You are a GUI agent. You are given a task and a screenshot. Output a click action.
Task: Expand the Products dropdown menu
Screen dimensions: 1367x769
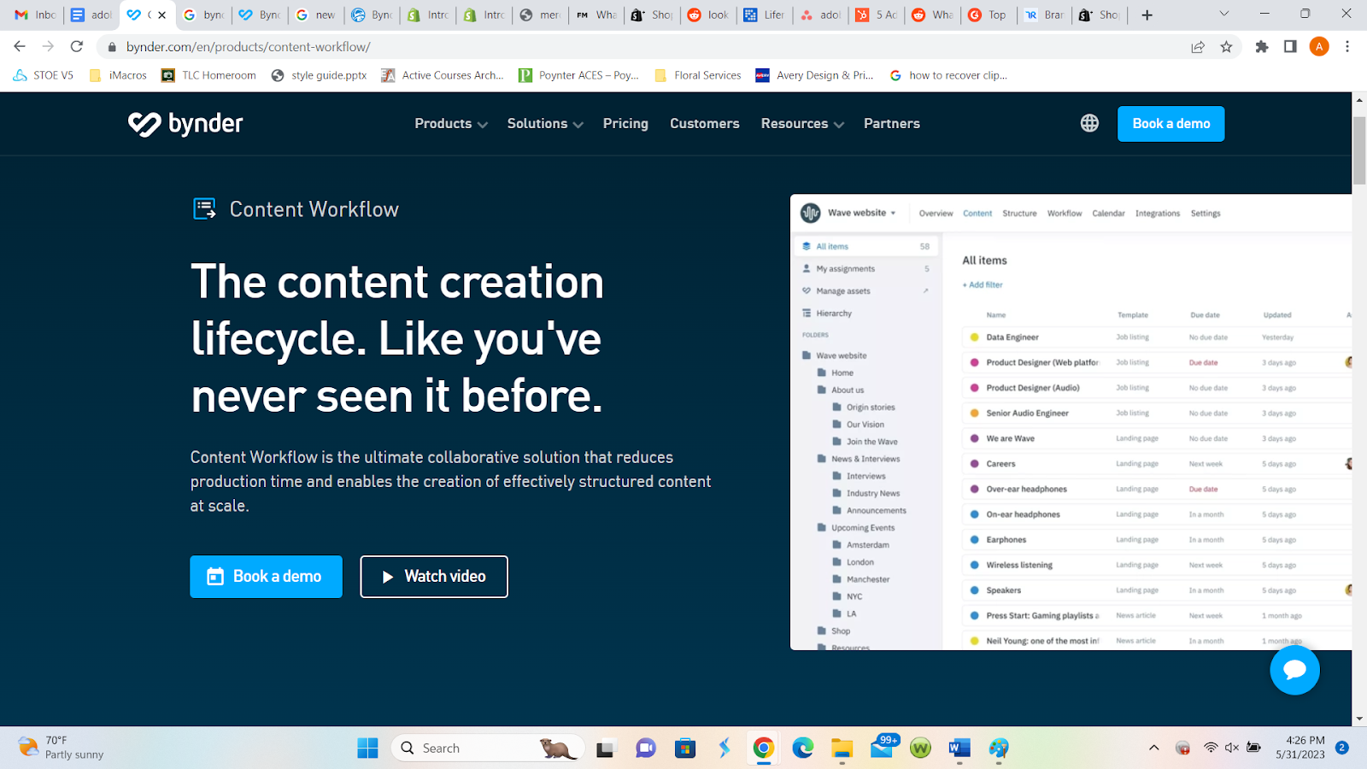450,124
